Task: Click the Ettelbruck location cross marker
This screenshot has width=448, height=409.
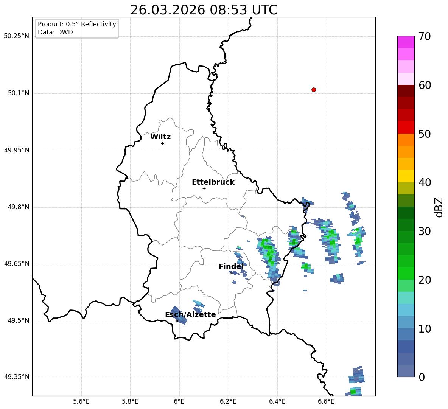Action: coord(204,188)
